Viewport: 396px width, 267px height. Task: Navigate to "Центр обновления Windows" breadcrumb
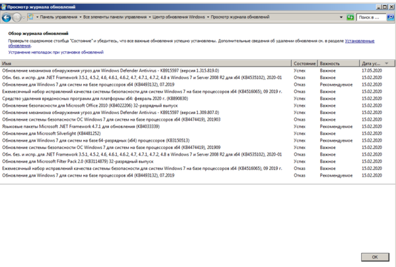(x=179, y=17)
